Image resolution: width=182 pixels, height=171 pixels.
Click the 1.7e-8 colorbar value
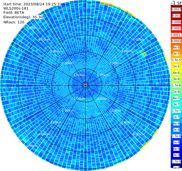[176, 136]
